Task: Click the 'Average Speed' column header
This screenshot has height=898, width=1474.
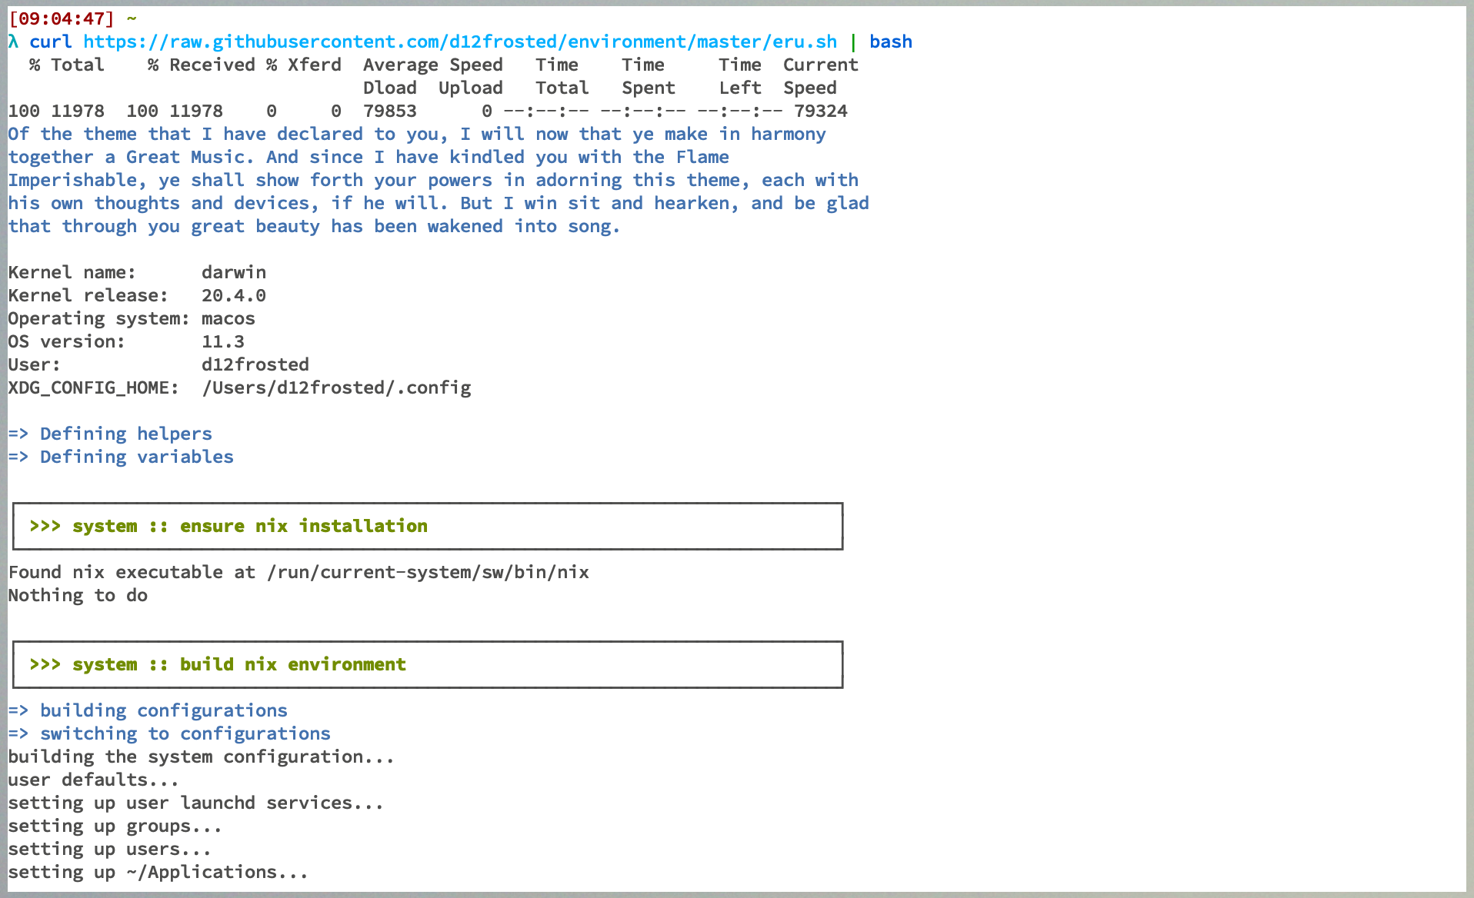Action: click(432, 65)
